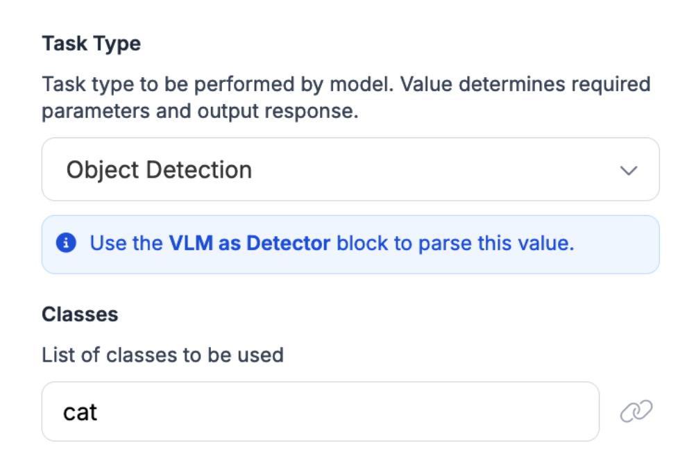This screenshot has height=454, width=687.
Task: Expand the Task Type dropdown chevron
Action: [629, 170]
